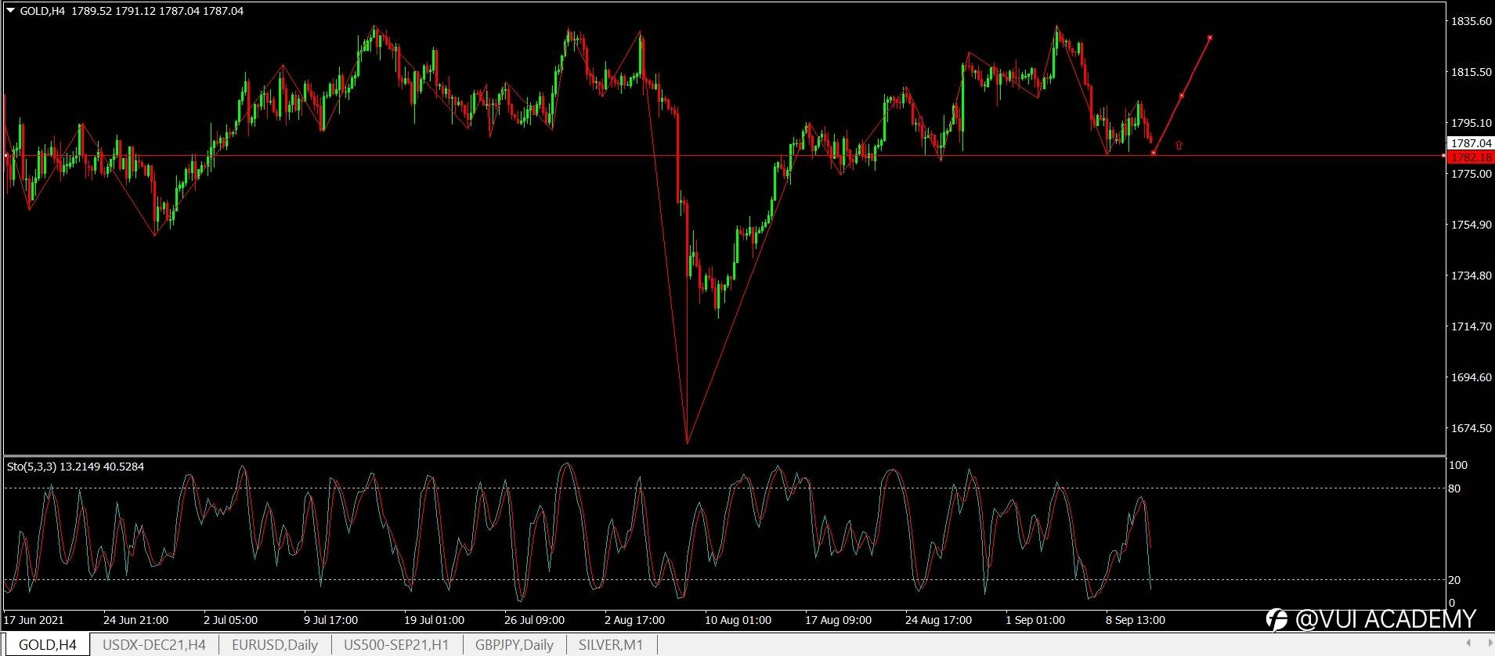
Task: Click the 17 Aug 09:00 time label
Action: click(x=838, y=620)
